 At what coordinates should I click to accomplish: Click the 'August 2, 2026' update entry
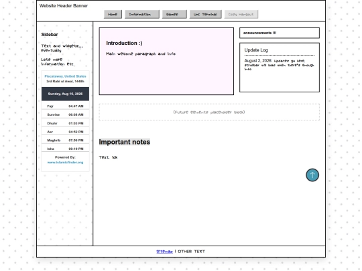[x=280, y=64]
